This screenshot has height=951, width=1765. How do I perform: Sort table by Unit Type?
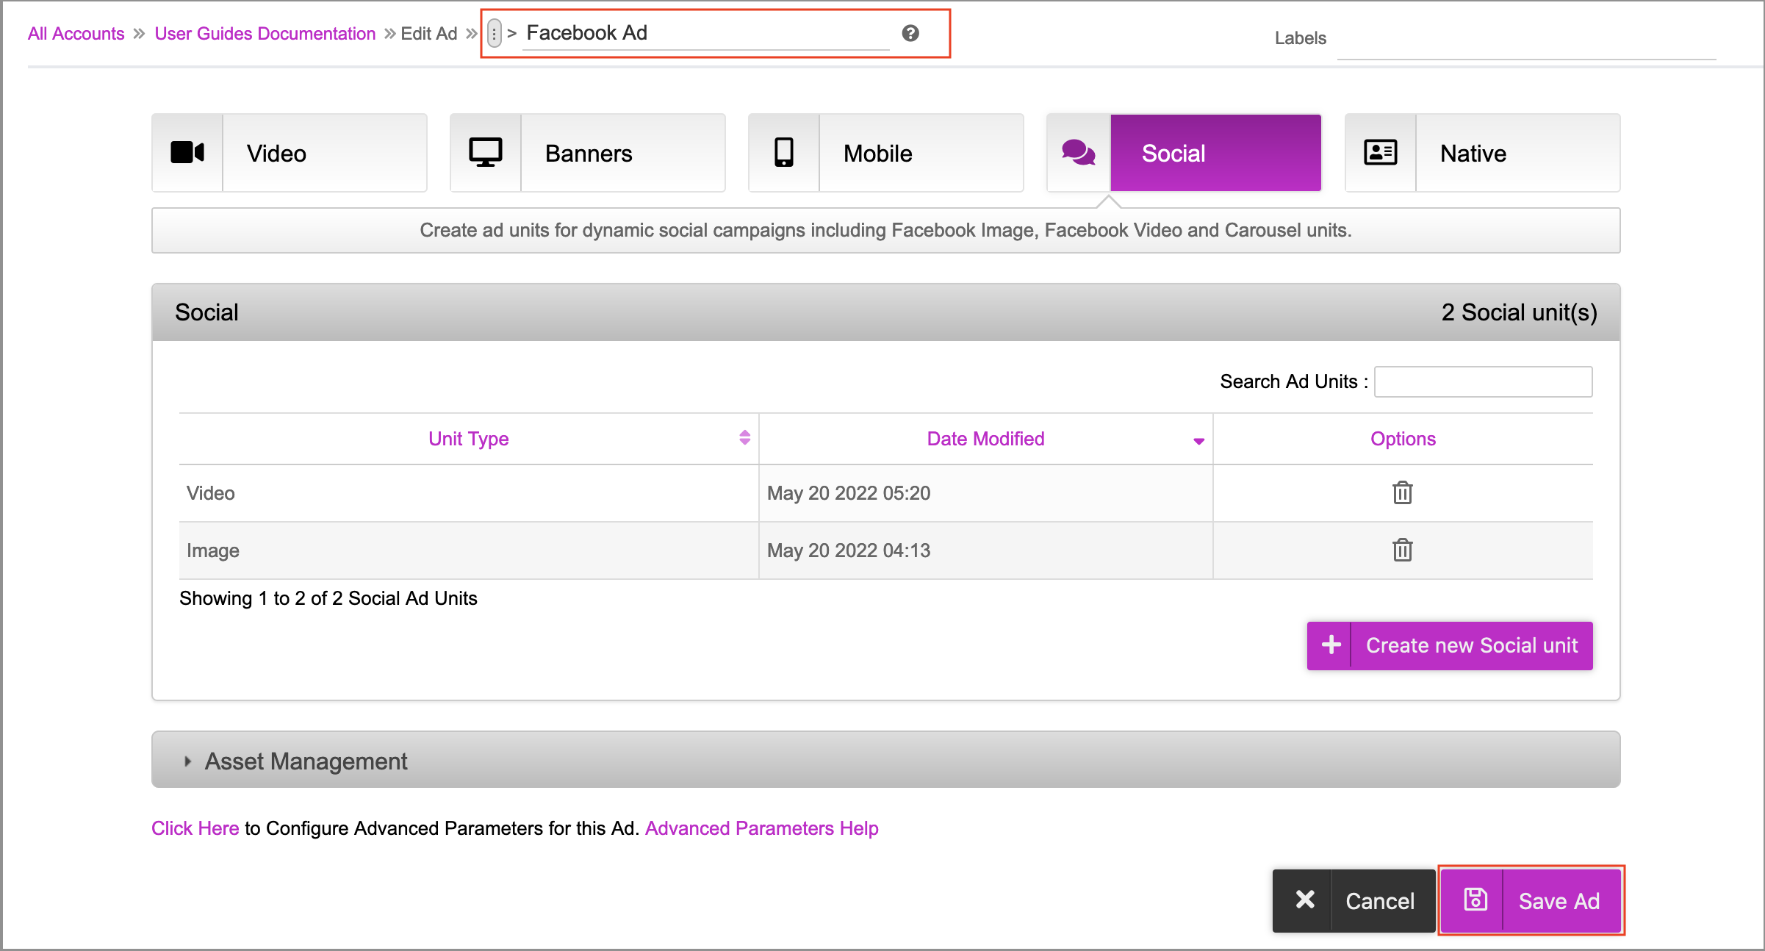(469, 439)
